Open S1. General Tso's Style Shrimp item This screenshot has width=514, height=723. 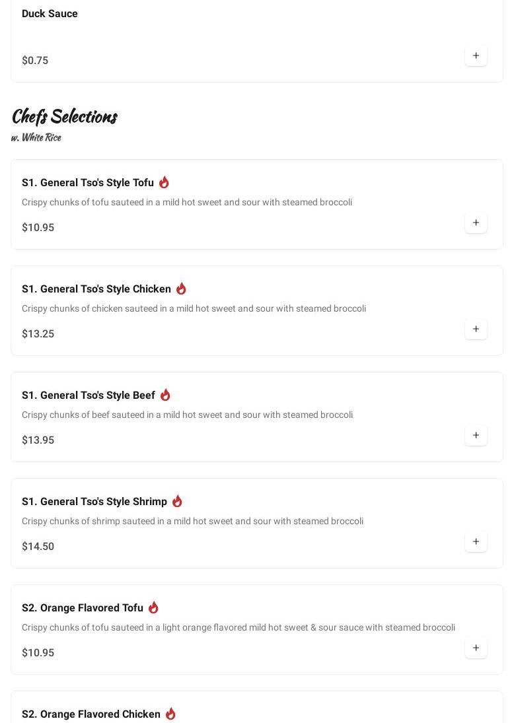coord(94,502)
